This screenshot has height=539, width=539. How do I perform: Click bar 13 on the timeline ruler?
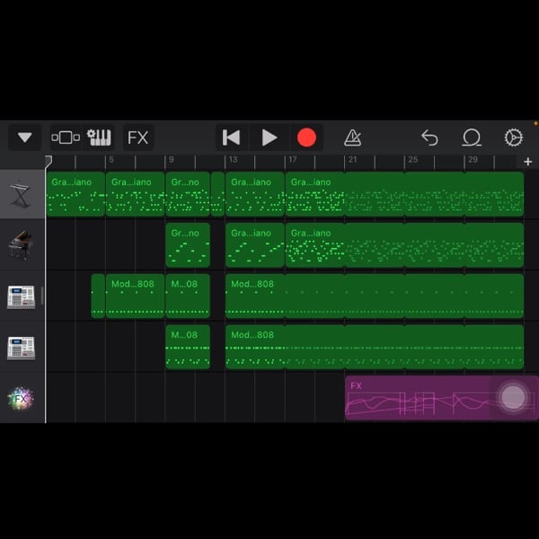tap(233, 161)
